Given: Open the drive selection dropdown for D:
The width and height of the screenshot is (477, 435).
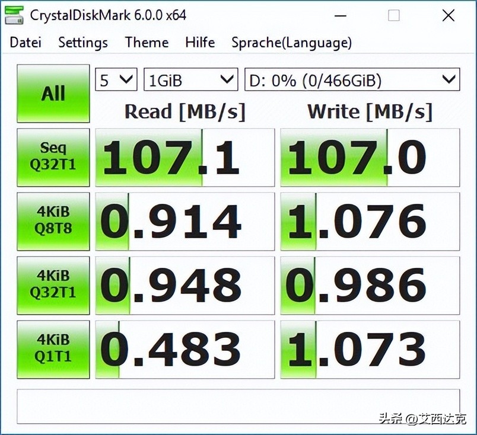Looking at the screenshot, I should 352,79.
